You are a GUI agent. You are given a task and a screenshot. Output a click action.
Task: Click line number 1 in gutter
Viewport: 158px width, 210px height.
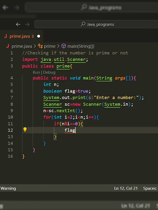click(x=12, y=53)
